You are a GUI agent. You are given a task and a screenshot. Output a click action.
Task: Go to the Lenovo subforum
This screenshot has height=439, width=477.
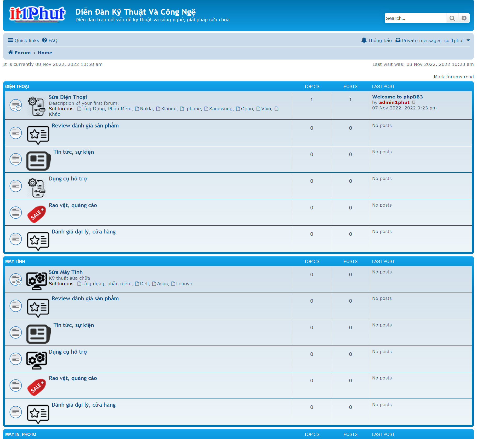tap(184, 284)
